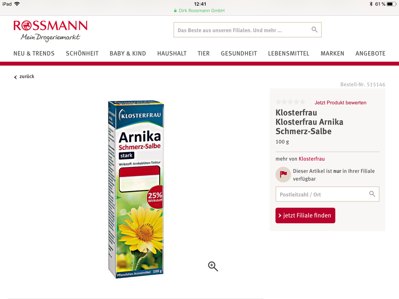Open the Baby & Kind menu
Viewport: 399px width, 299px height.
[128, 53]
